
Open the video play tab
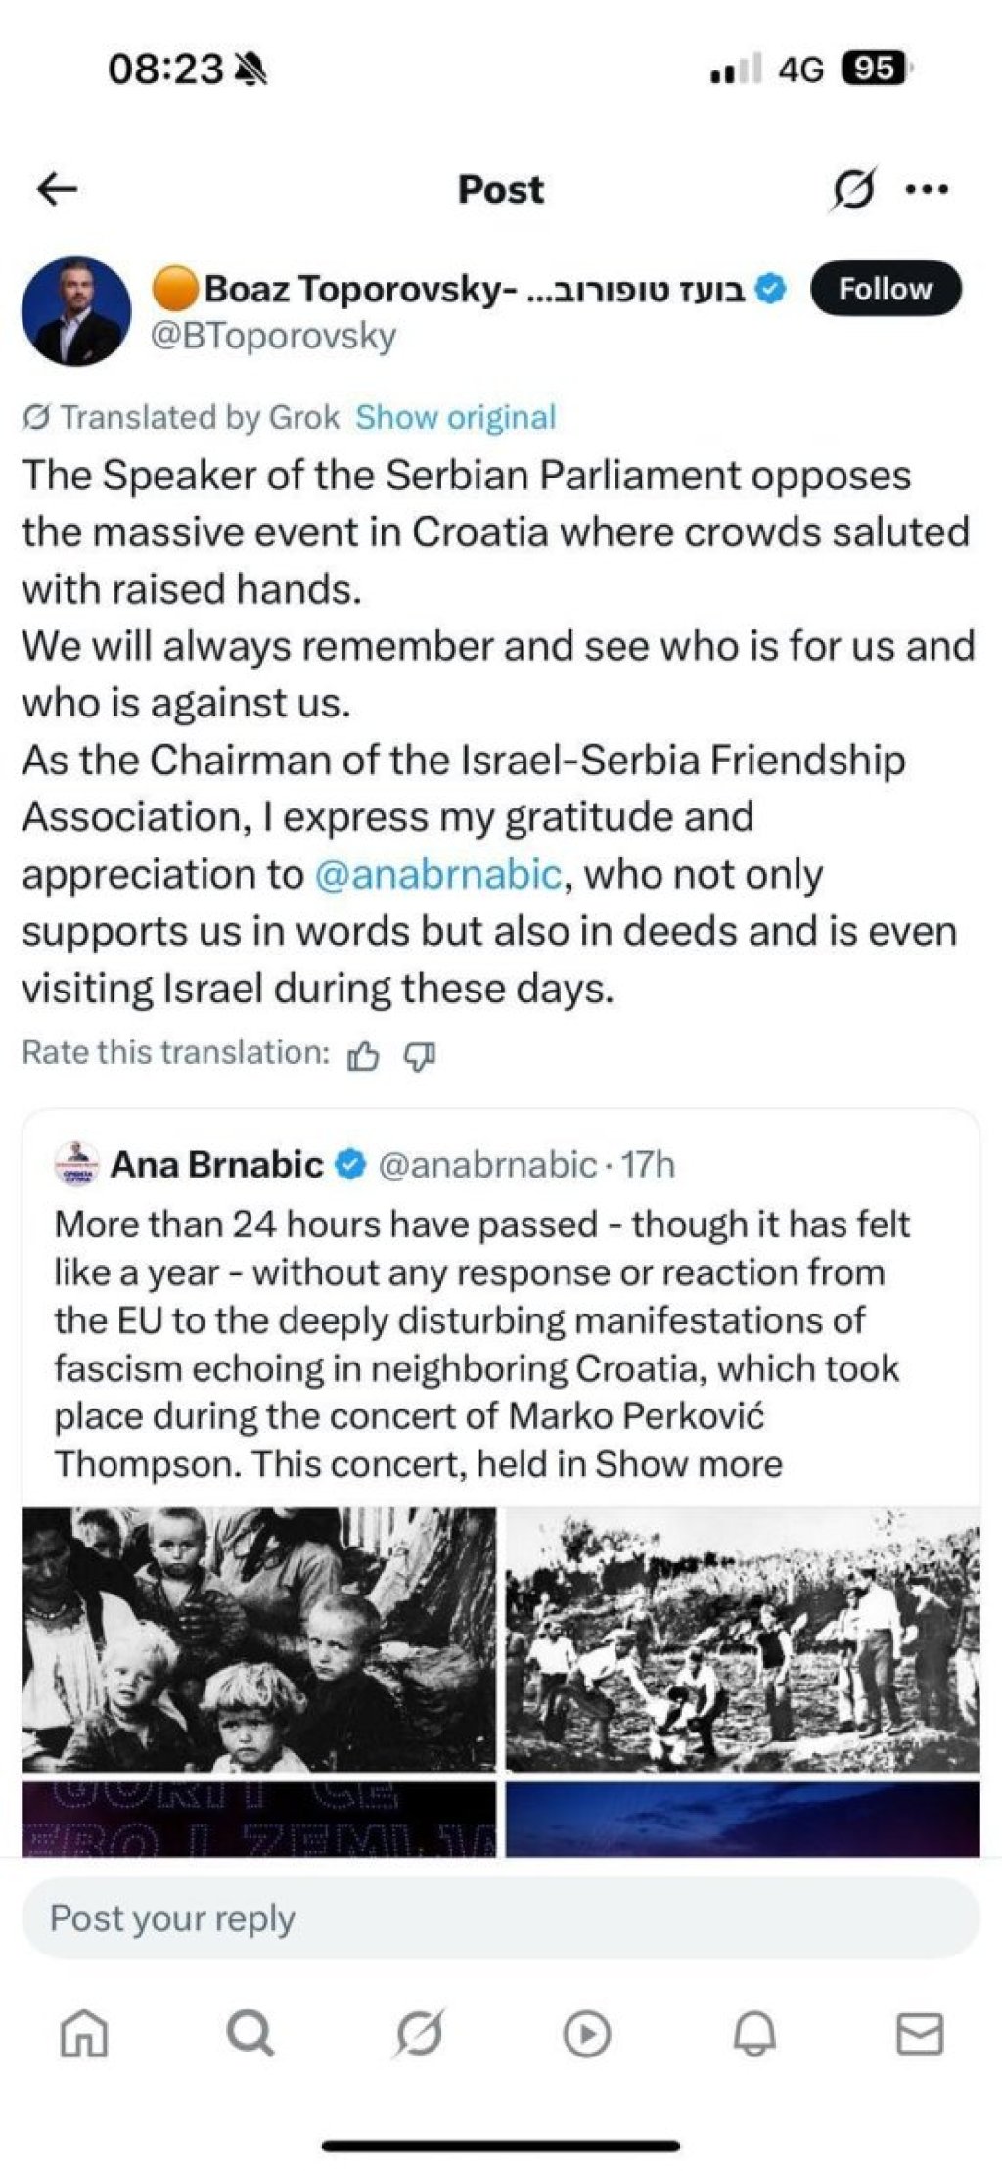tap(586, 2036)
